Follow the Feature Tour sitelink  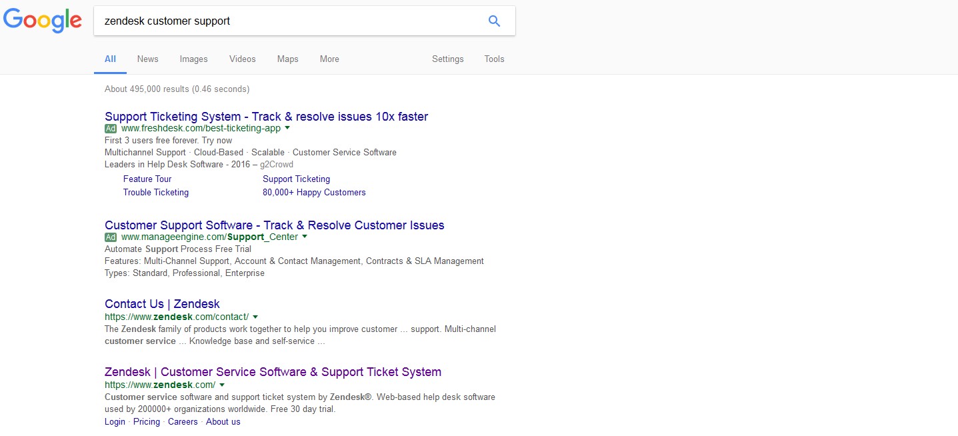147,179
